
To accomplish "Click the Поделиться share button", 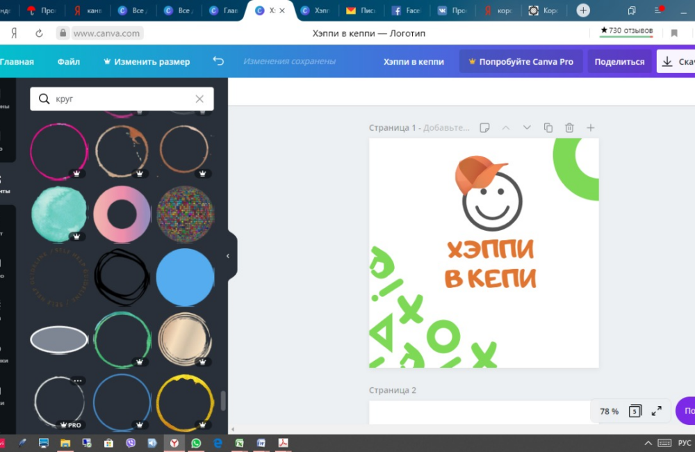I will click(x=619, y=62).
